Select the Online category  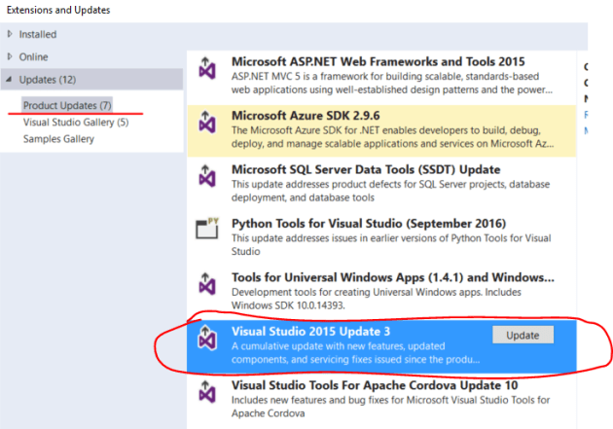tap(34, 57)
